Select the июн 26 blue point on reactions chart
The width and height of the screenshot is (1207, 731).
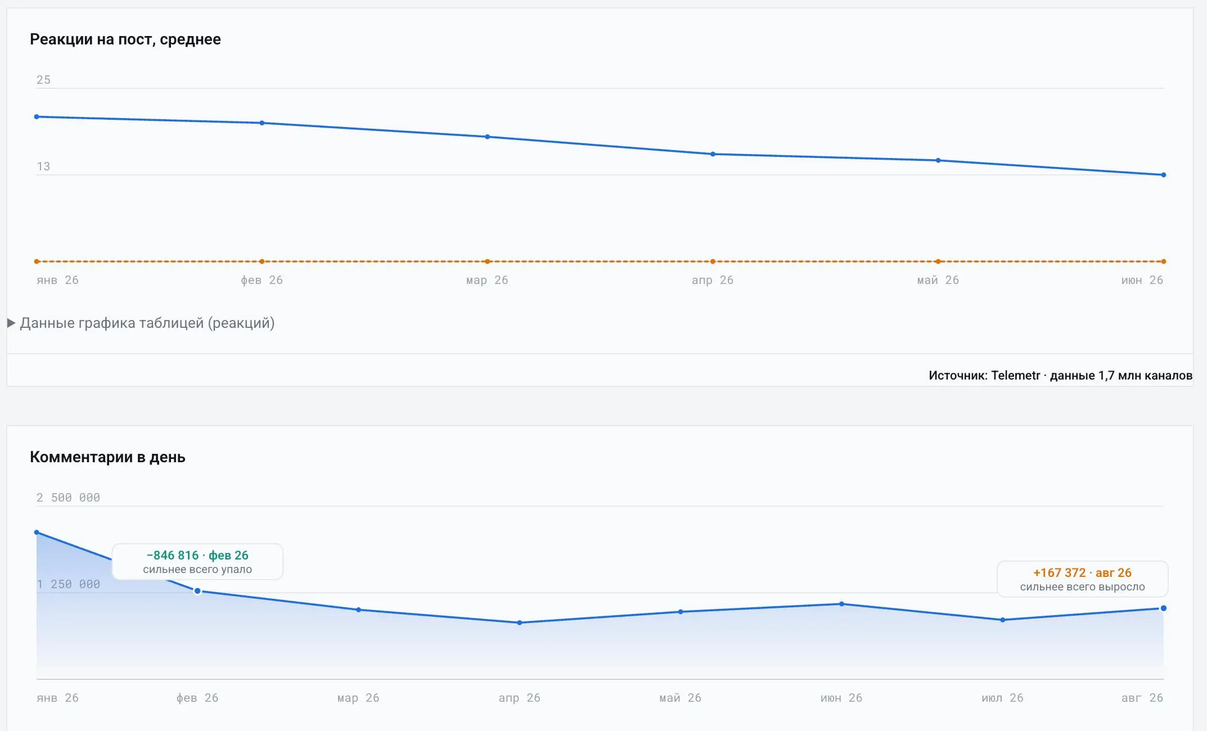(x=1164, y=175)
